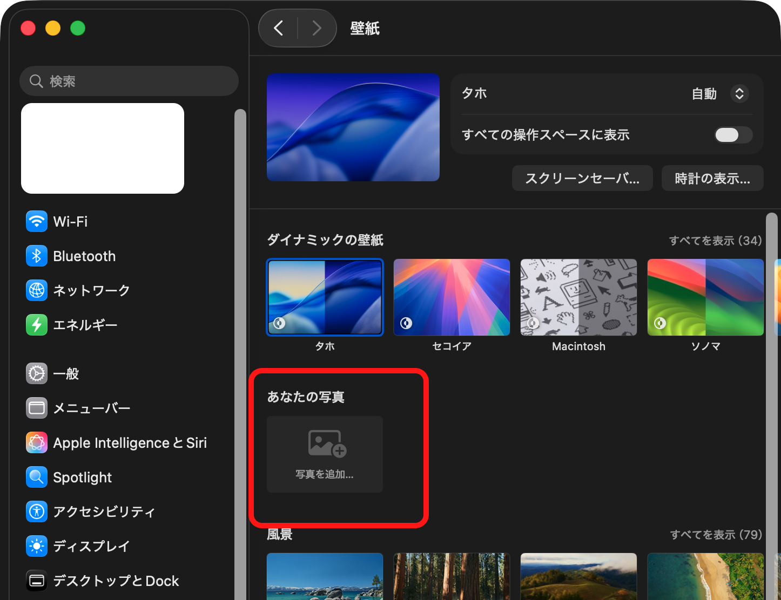Click the 写真を追加... tile

(x=325, y=454)
